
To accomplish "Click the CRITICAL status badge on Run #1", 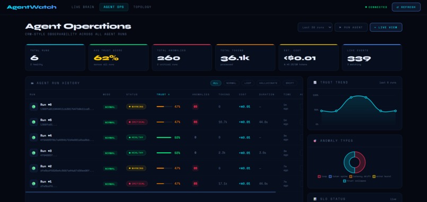I will coord(137,183).
